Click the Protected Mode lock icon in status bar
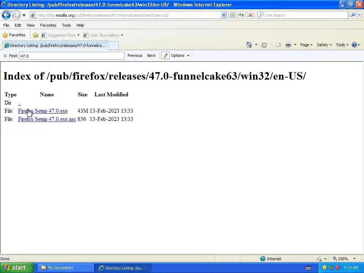Image resolution: width=364 pixels, height=273 pixels. [320, 259]
